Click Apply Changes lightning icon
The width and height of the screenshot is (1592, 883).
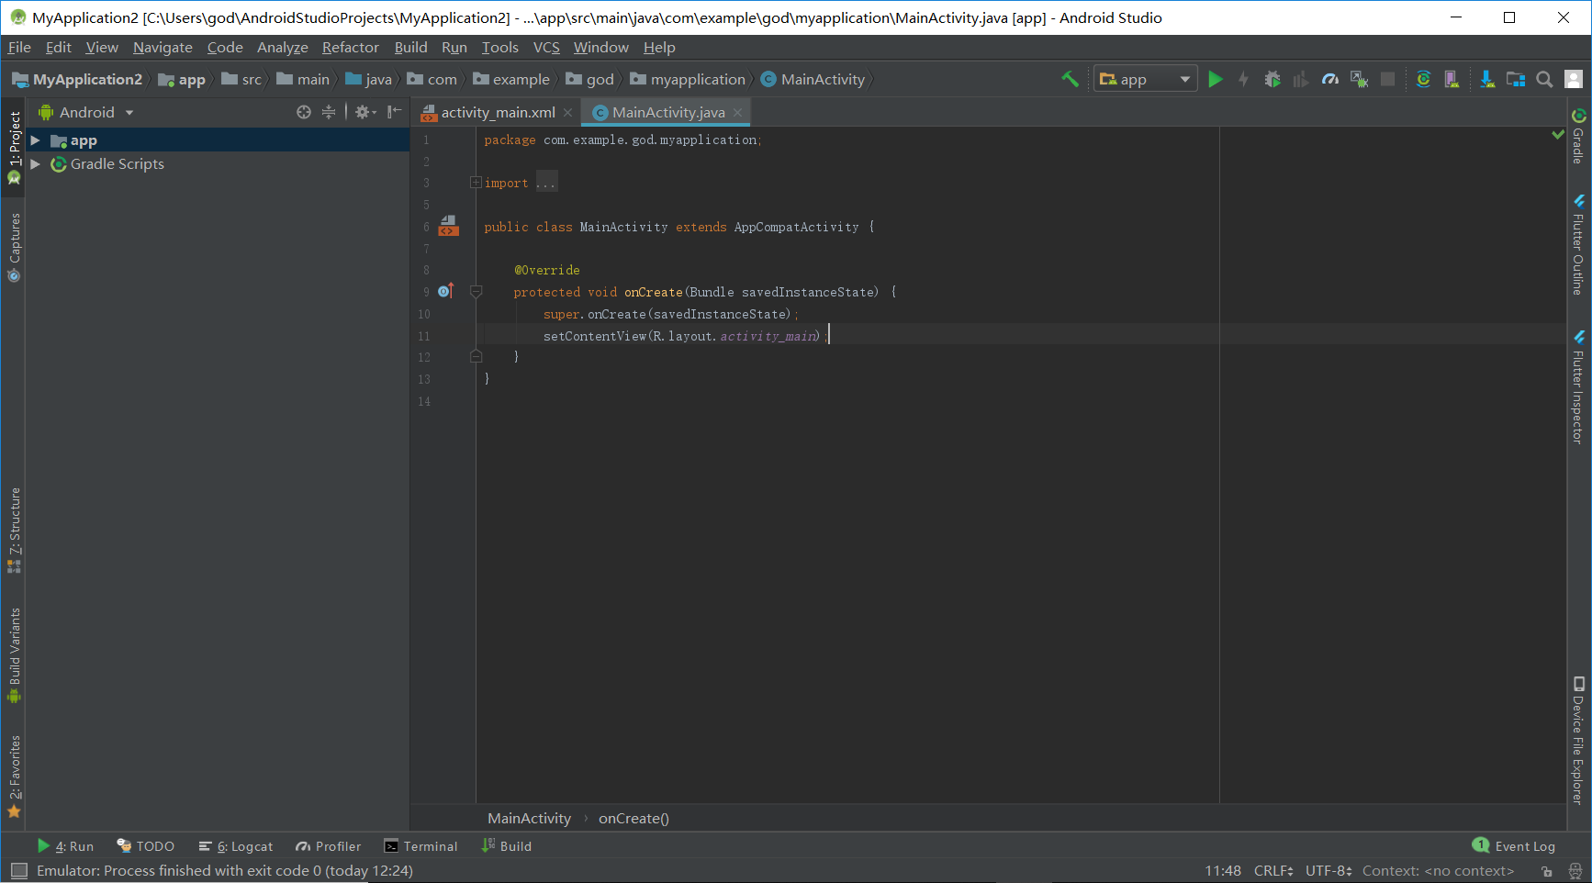pos(1243,79)
